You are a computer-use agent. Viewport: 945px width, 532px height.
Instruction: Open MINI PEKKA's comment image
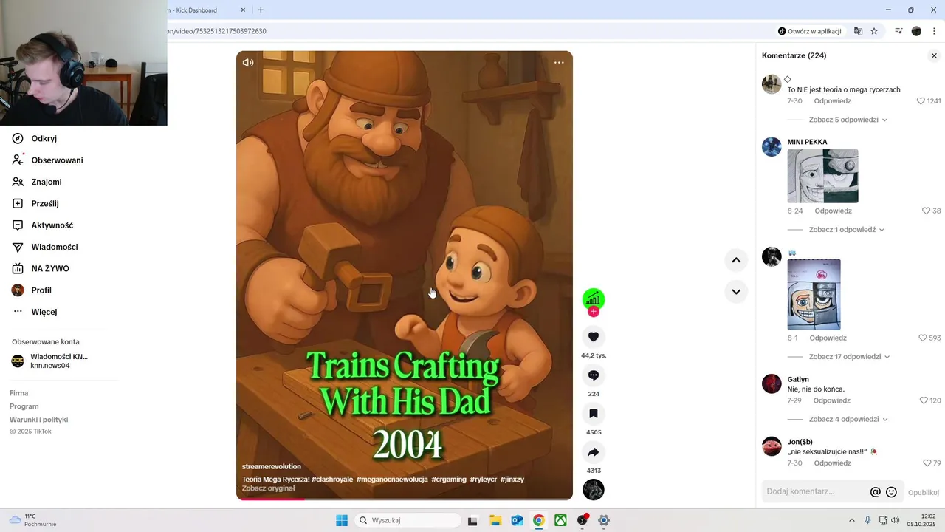[x=822, y=176]
